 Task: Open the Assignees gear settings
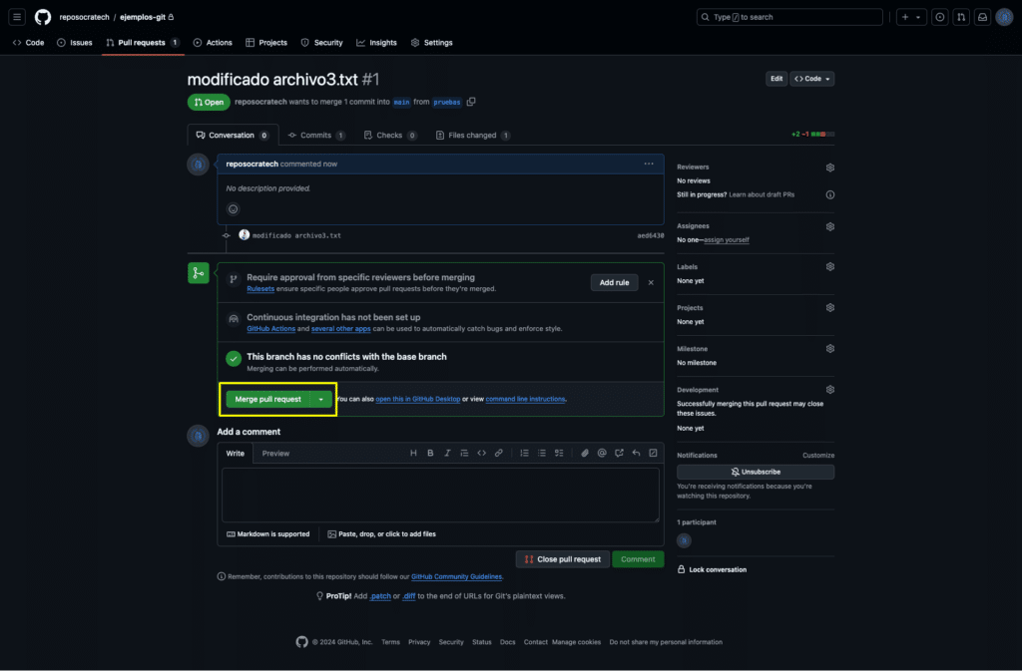pos(829,227)
